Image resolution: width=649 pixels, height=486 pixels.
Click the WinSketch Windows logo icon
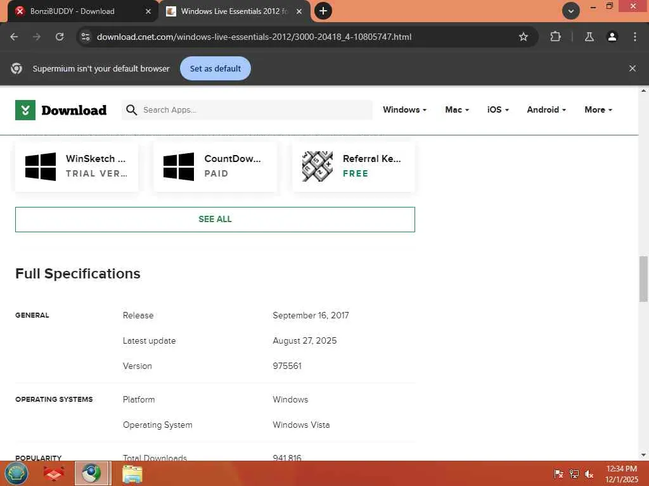[41, 166]
